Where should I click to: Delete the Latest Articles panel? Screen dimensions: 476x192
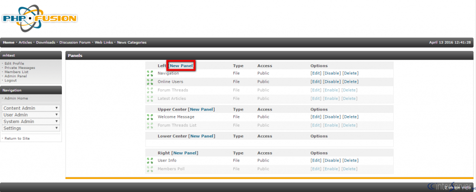[350, 99]
